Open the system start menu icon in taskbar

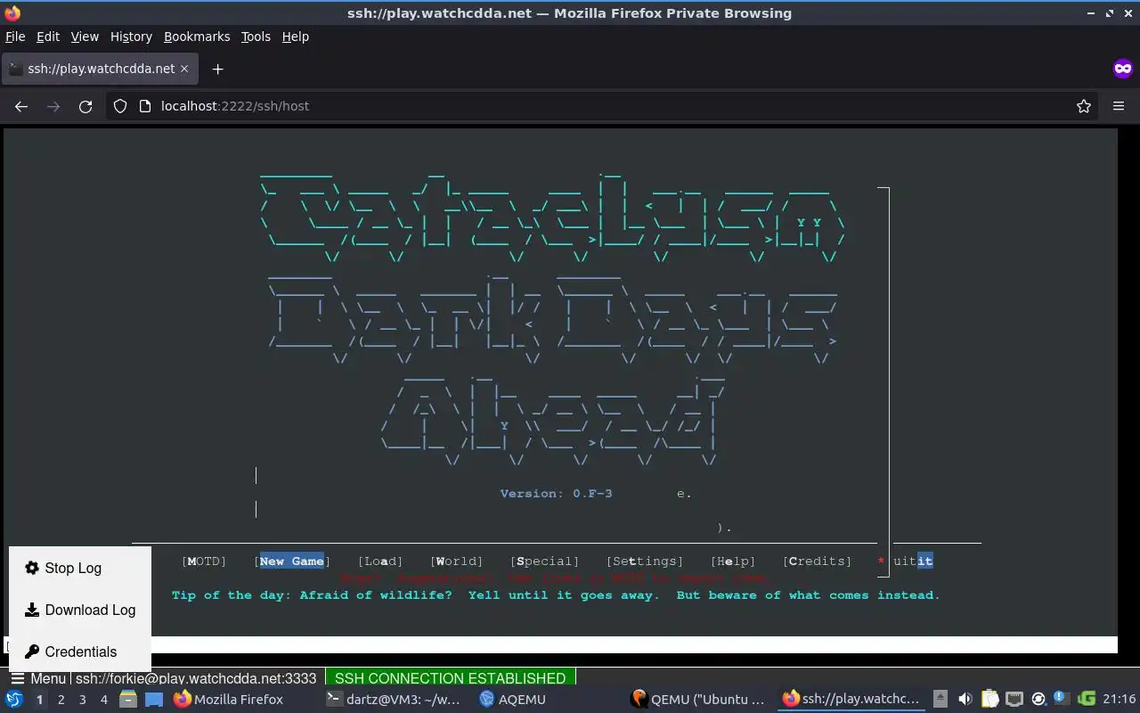13,699
